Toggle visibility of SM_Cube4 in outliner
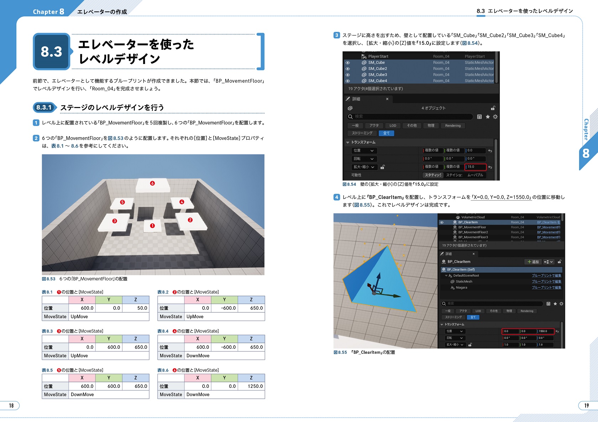Viewport: 598px width, 422px height. coord(348,81)
